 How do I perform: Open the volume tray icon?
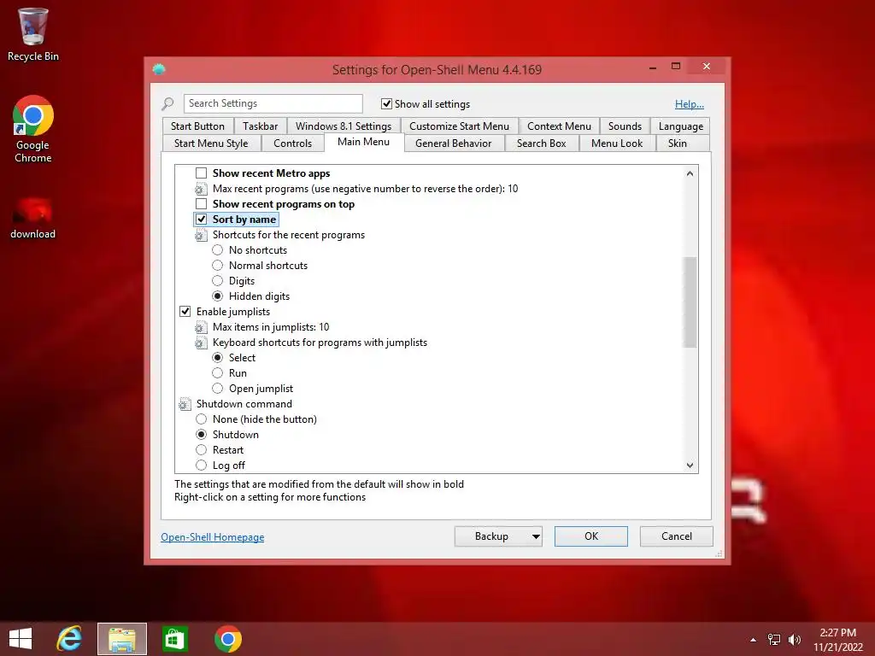(x=794, y=640)
